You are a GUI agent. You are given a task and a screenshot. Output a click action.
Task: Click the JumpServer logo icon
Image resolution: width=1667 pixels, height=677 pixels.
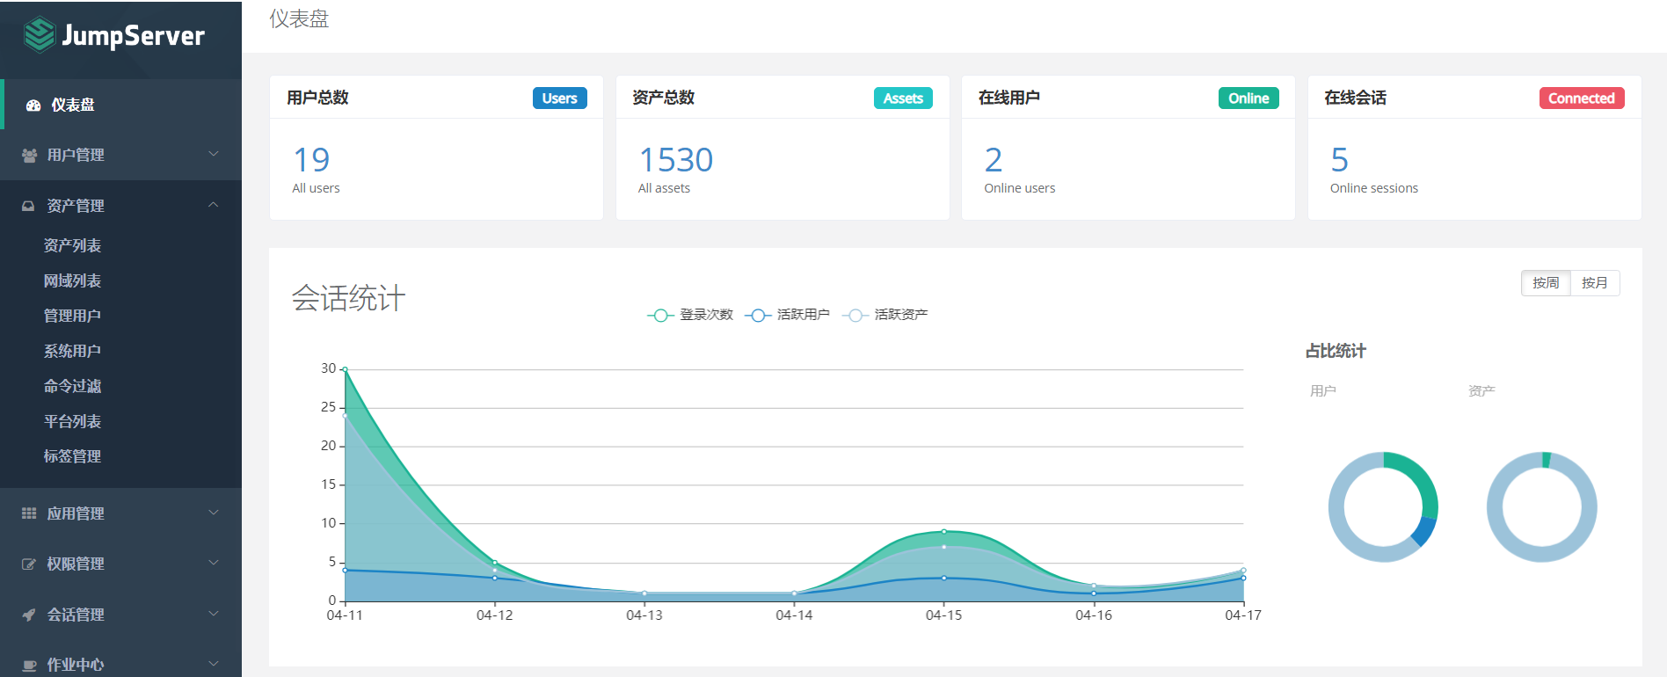coord(40,35)
